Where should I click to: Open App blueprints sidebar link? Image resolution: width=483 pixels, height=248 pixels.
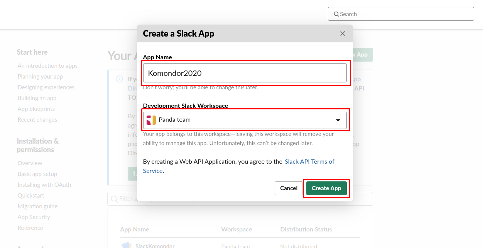[36, 109]
